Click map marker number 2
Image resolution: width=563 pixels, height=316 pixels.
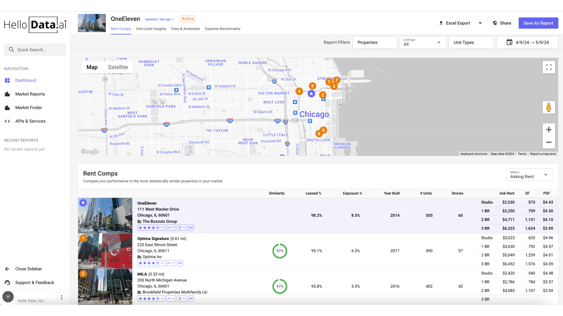coord(323,95)
